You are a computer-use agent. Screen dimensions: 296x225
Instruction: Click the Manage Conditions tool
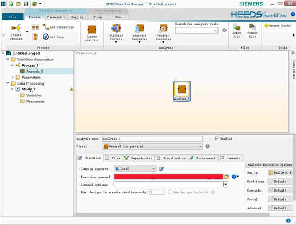pyautogui.click(x=278, y=25)
